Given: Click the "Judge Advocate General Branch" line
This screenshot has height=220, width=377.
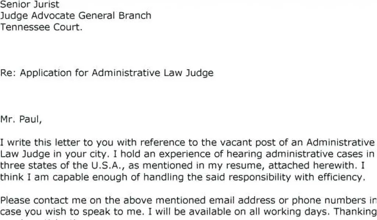Looking at the screenshot, I should click(x=75, y=16).
